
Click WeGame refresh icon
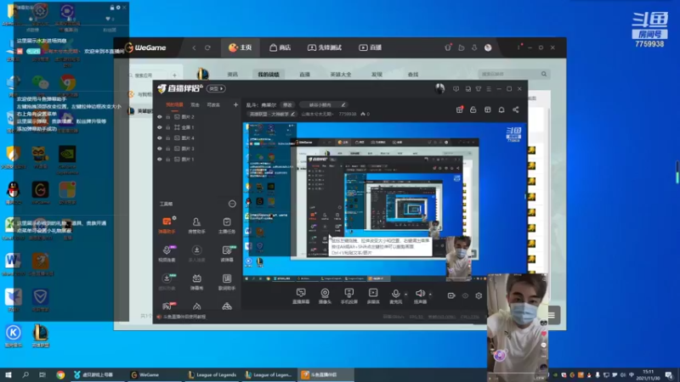207,48
